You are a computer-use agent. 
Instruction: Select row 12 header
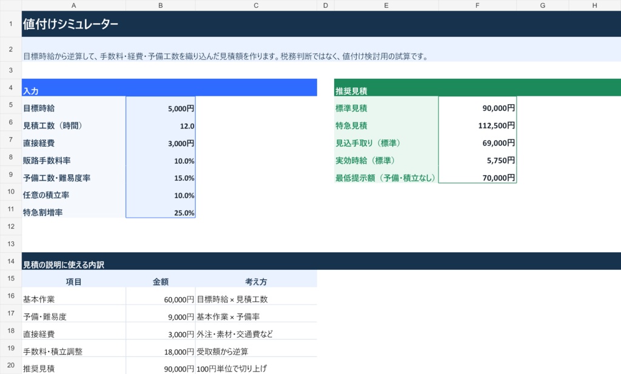click(x=11, y=226)
